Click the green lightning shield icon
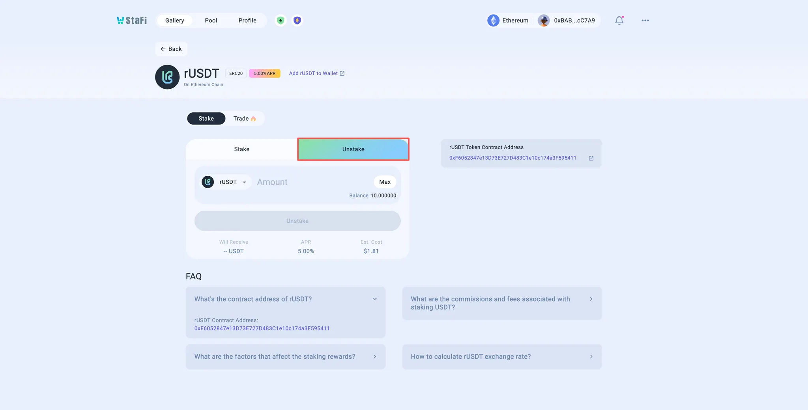This screenshot has width=808, height=410. [281, 20]
